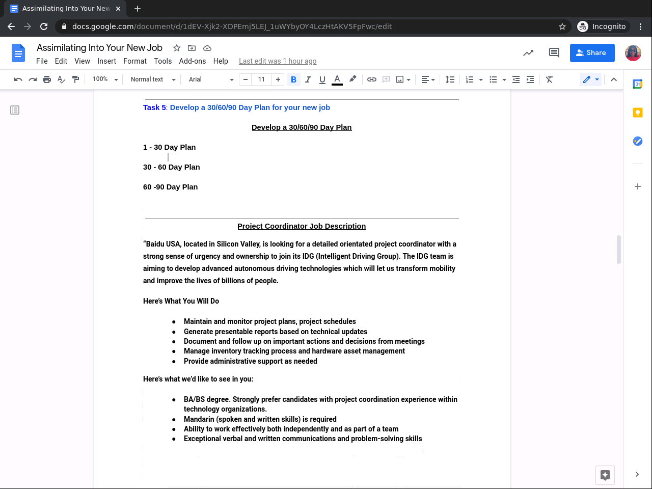View the cloud save status
652x489 pixels.
coord(207,48)
